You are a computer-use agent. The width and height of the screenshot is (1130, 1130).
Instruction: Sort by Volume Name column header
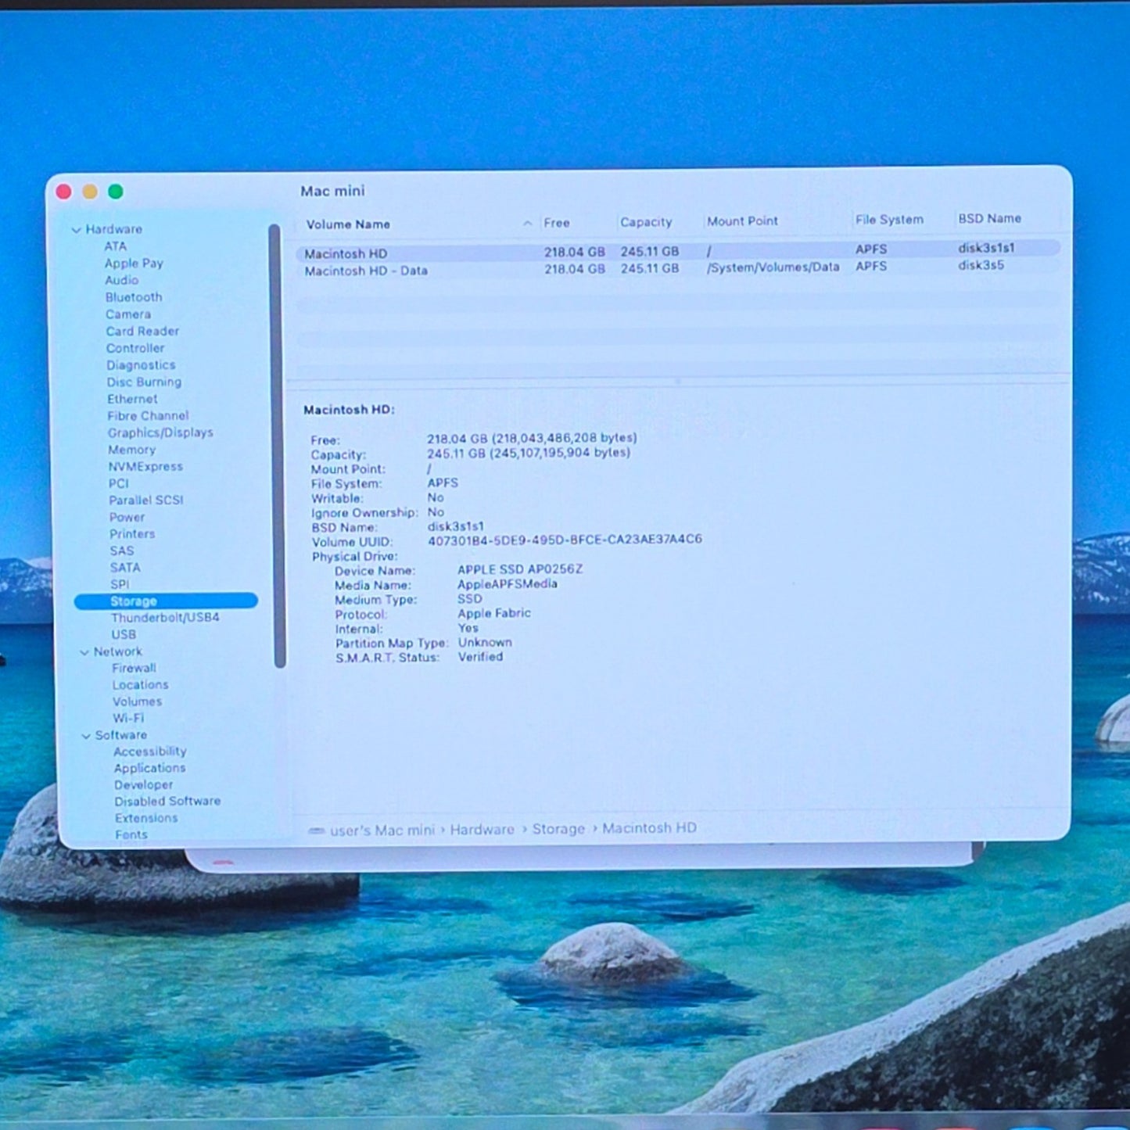[x=348, y=224]
